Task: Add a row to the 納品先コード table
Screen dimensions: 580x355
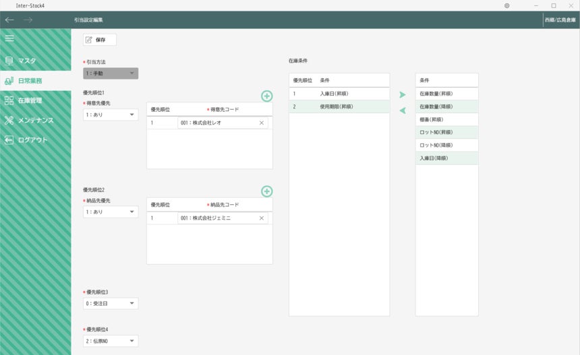Action: [x=267, y=191]
